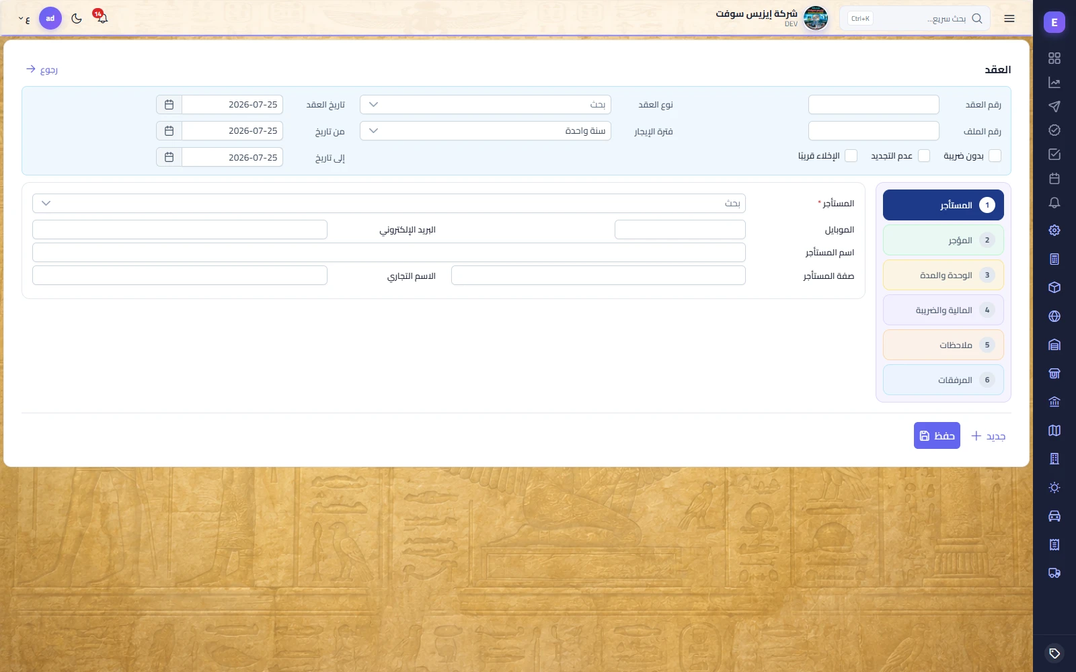Click the price tag icon at sidebar bottom
The height and width of the screenshot is (672, 1076).
[1054, 653]
